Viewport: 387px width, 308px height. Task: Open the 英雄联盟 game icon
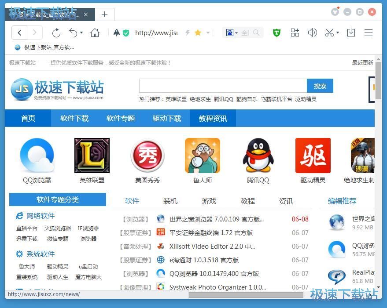tap(92, 155)
